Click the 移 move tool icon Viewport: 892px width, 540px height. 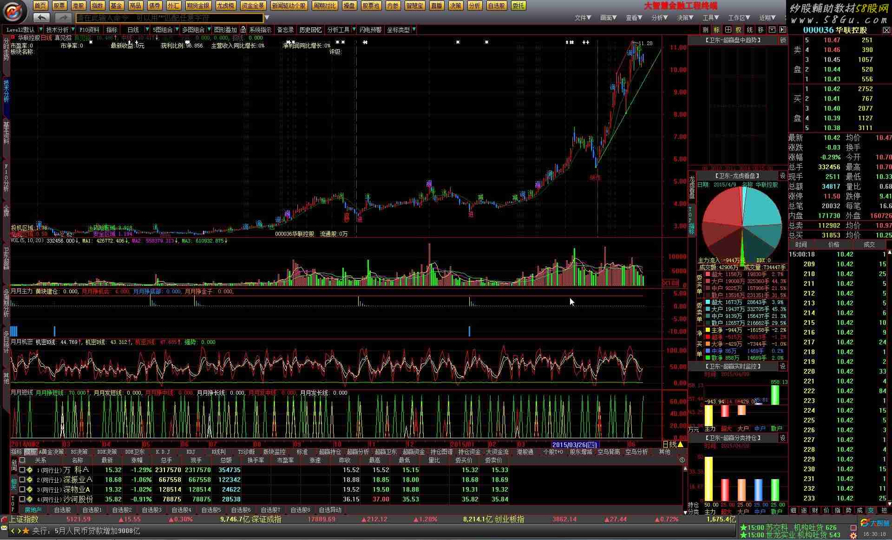click(x=761, y=30)
